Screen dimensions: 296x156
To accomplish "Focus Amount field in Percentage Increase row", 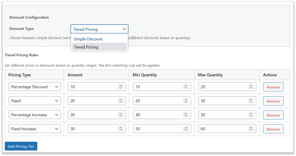I will click(97, 115).
